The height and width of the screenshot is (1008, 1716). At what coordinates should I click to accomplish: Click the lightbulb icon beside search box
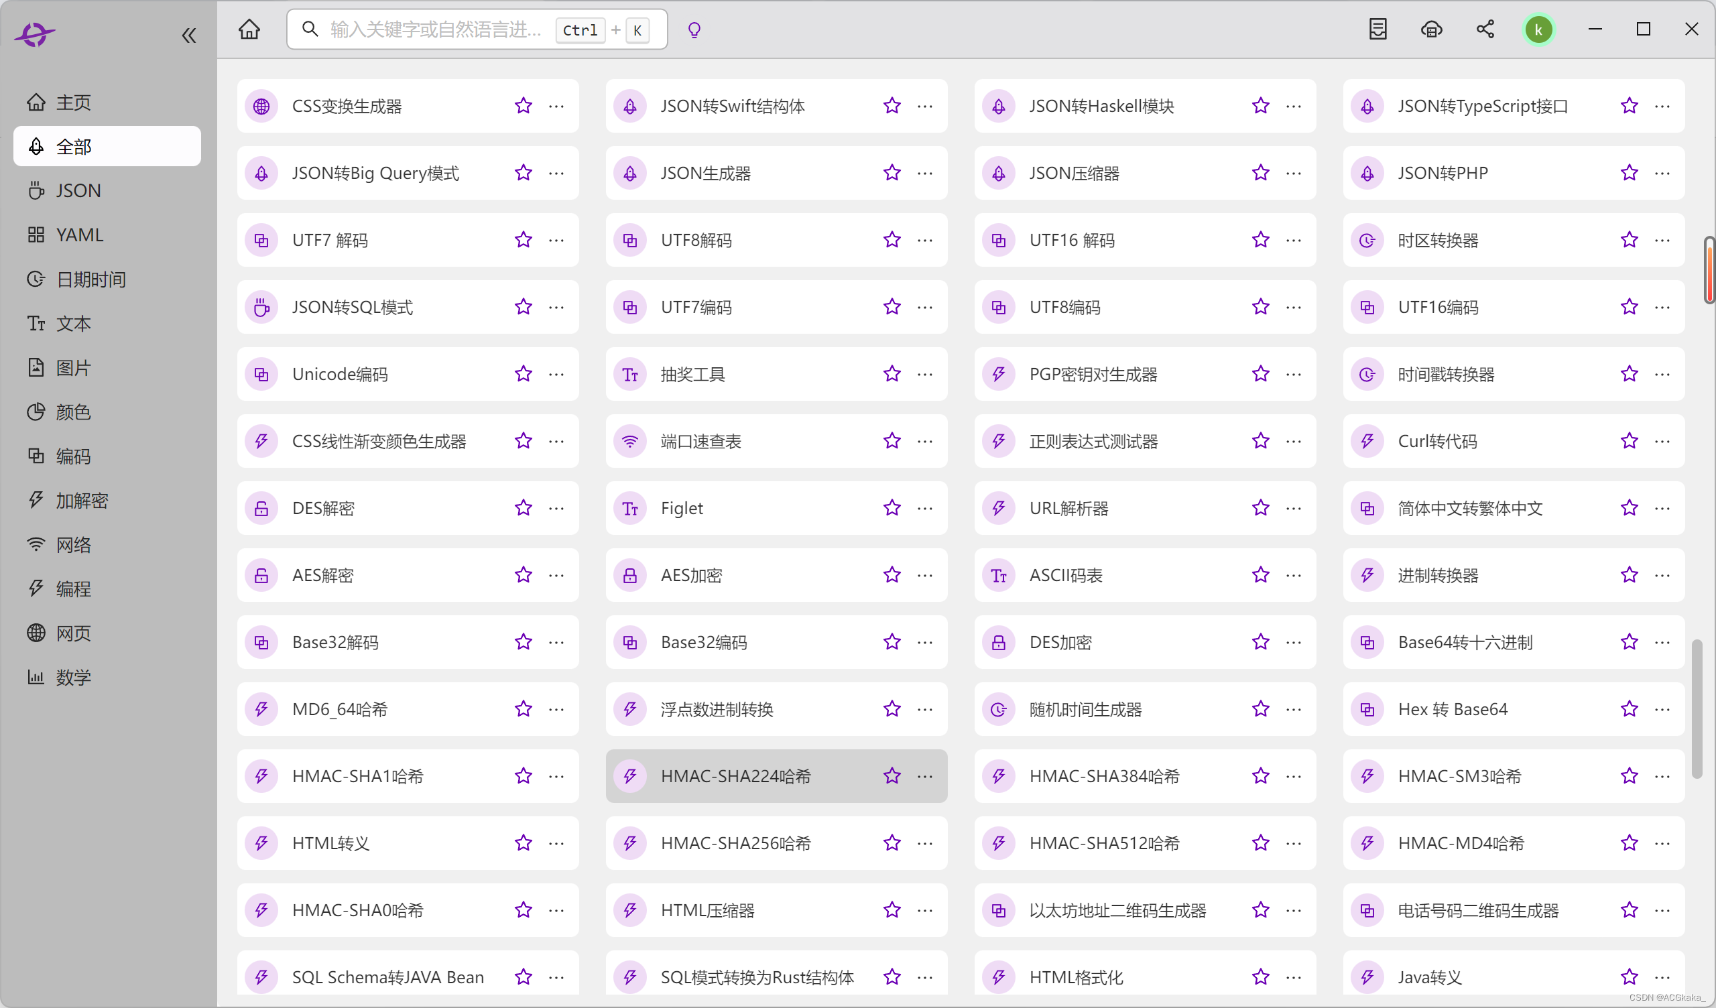click(x=694, y=30)
